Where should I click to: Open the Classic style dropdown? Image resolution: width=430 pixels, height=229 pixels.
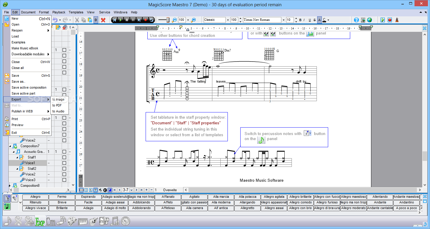[x=228, y=20]
